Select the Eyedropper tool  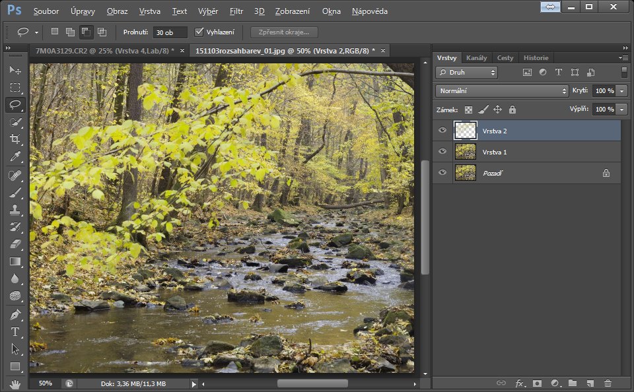click(15, 156)
